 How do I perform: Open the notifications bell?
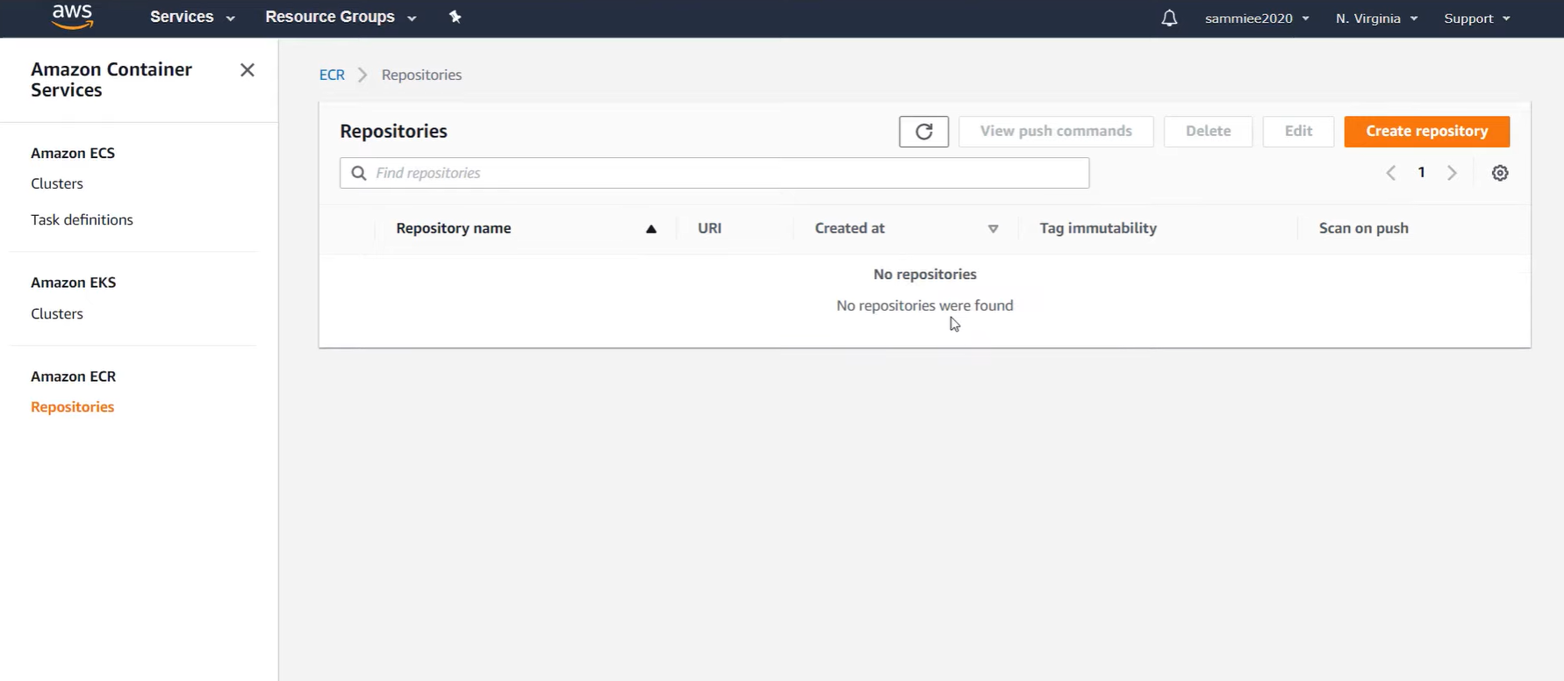1169,18
